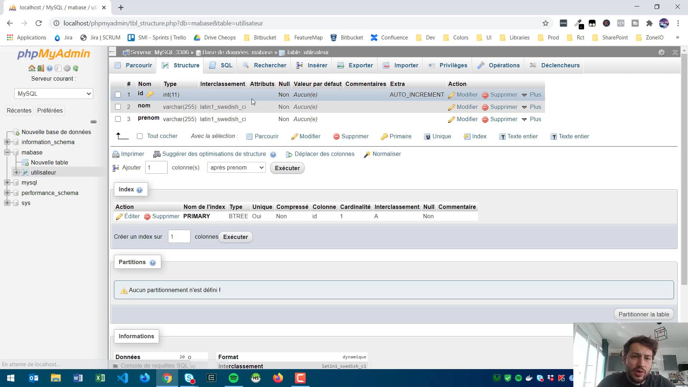This screenshot has width=688, height=387.
Task: Check the checkbox for the id column row
Action: click(x=118, y=95)
